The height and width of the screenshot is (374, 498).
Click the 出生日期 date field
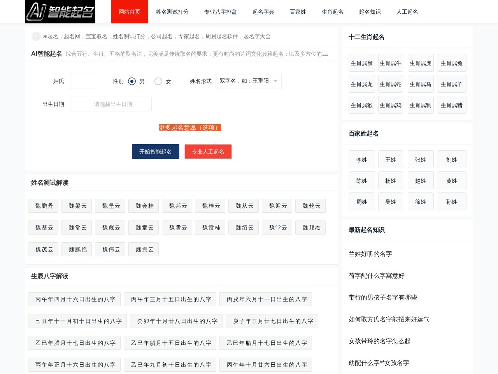111,104
